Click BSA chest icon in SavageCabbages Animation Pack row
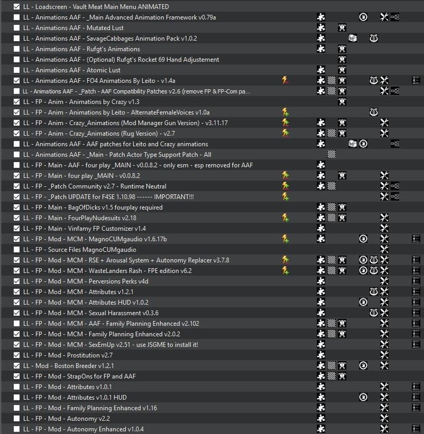The height and width of the screenshot is (434, 424). (x=353, y=38)
